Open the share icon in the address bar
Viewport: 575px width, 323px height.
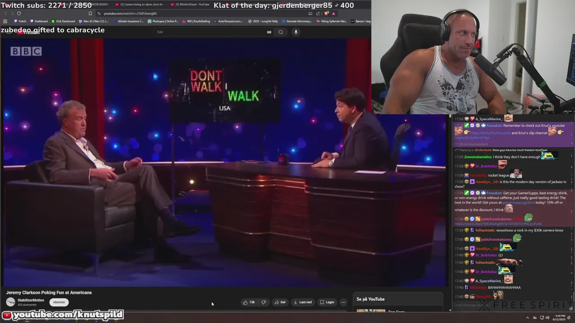(318, 13)
